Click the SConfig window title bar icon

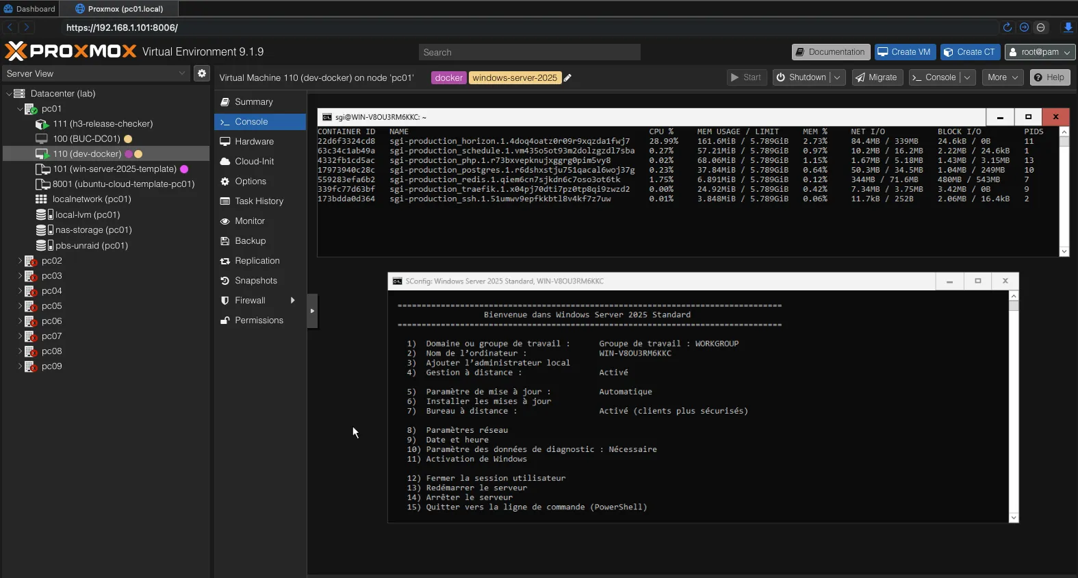coord(397,281)
